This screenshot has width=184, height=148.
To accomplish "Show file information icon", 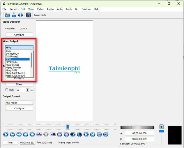I will (x=20, y=15).
